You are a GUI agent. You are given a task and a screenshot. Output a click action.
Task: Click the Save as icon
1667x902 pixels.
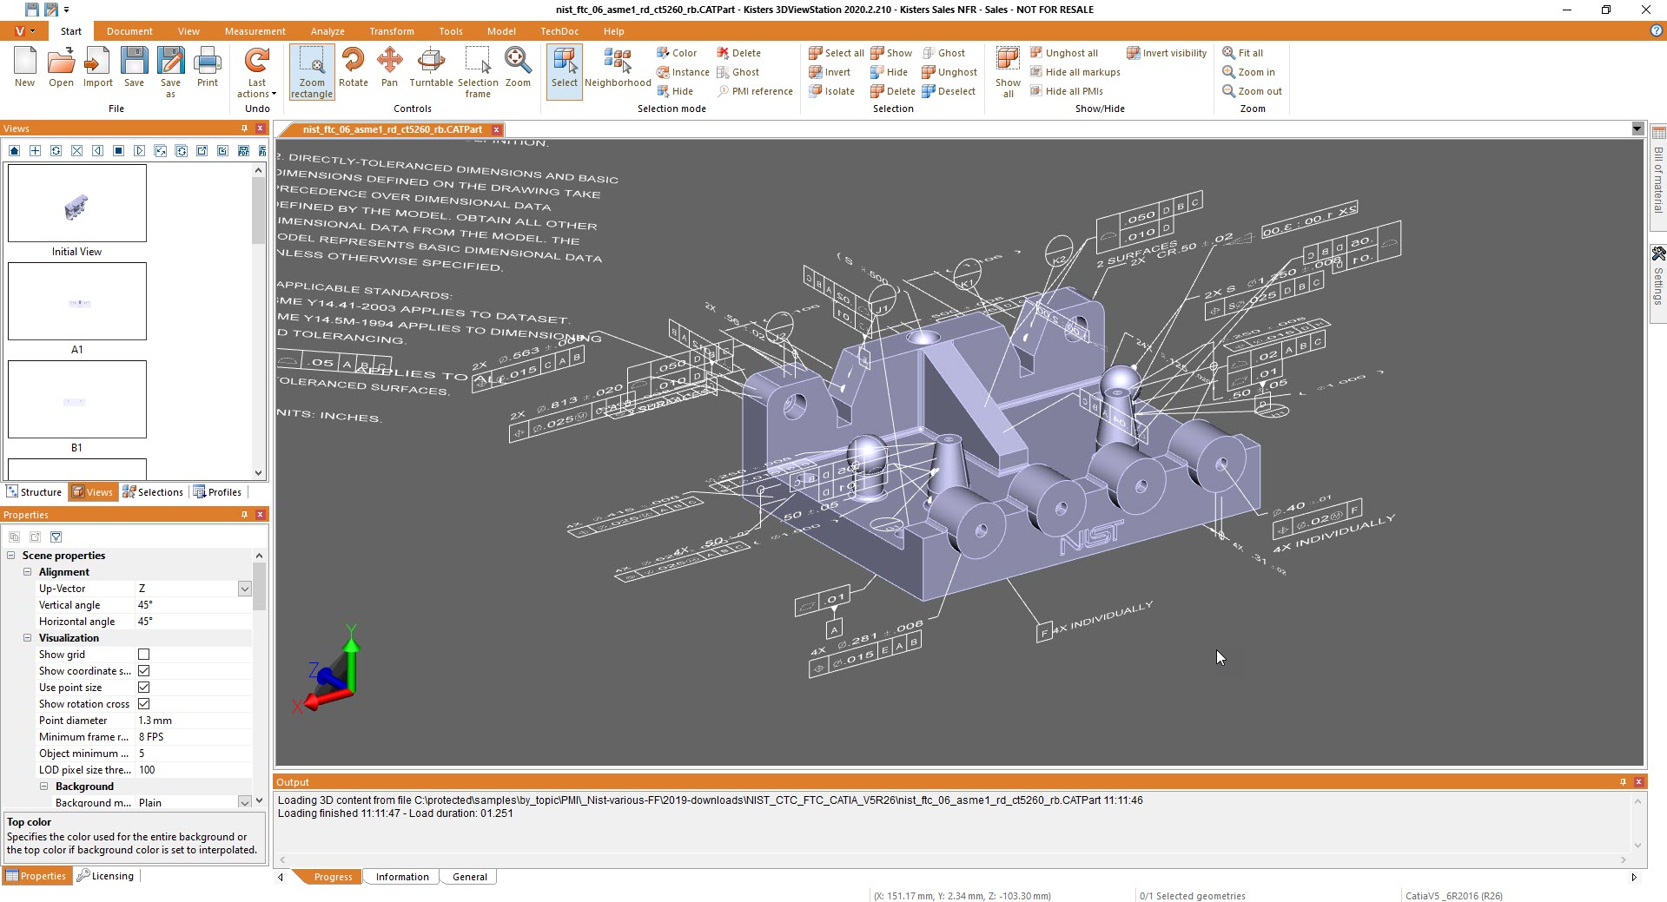(170, 73)
